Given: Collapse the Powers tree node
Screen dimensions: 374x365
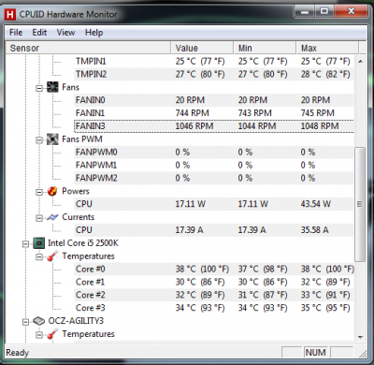Looking at the screenshot, I should [x=39, y=192].
